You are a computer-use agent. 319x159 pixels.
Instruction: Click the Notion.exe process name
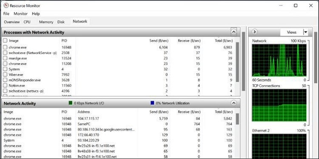click(17, 86)
